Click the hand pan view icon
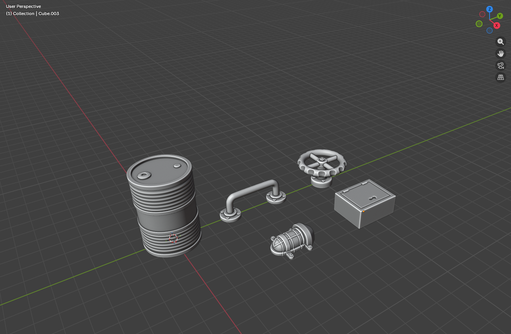 501,54
